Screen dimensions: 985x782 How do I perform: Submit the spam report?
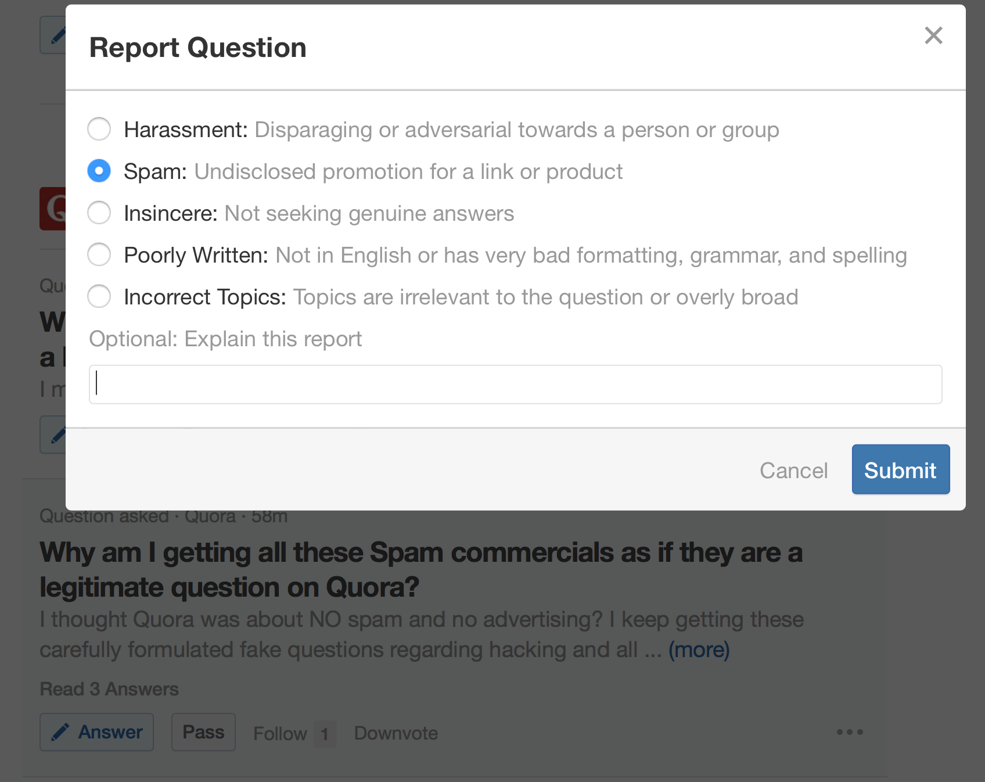point(900,469)
